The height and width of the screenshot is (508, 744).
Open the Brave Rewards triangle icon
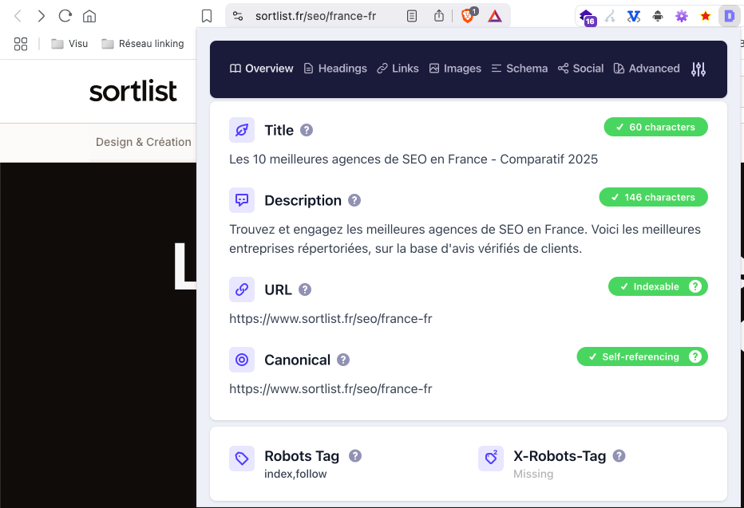[x=495, y=17]
